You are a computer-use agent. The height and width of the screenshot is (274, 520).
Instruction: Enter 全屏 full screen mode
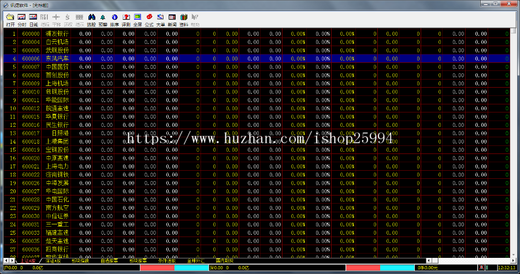tap(138, 20)
